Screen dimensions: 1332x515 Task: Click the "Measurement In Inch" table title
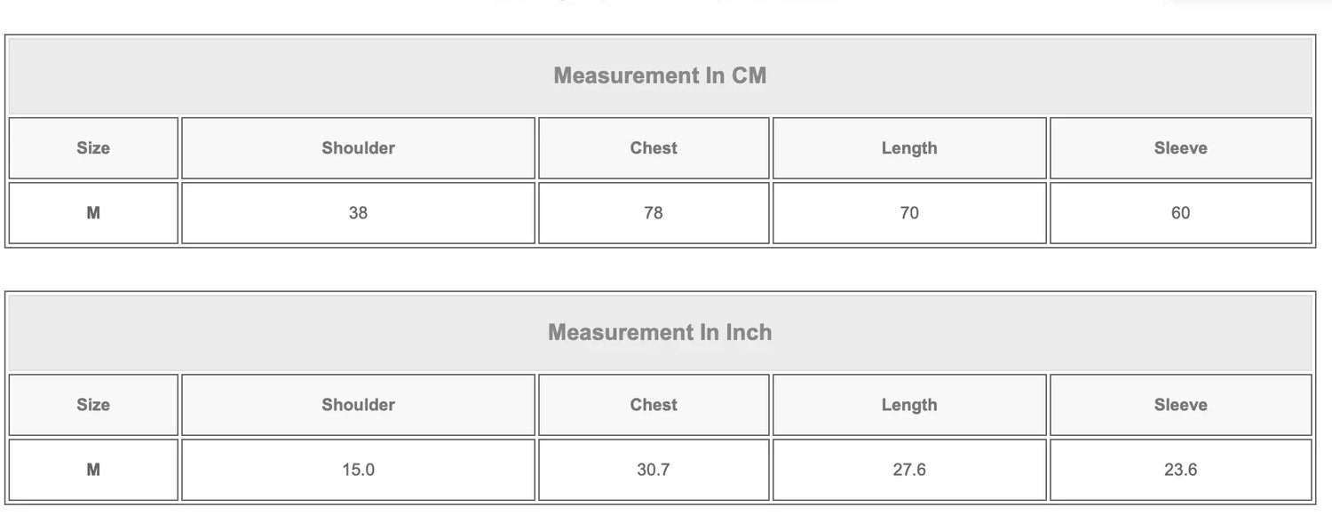coord(660,332)
